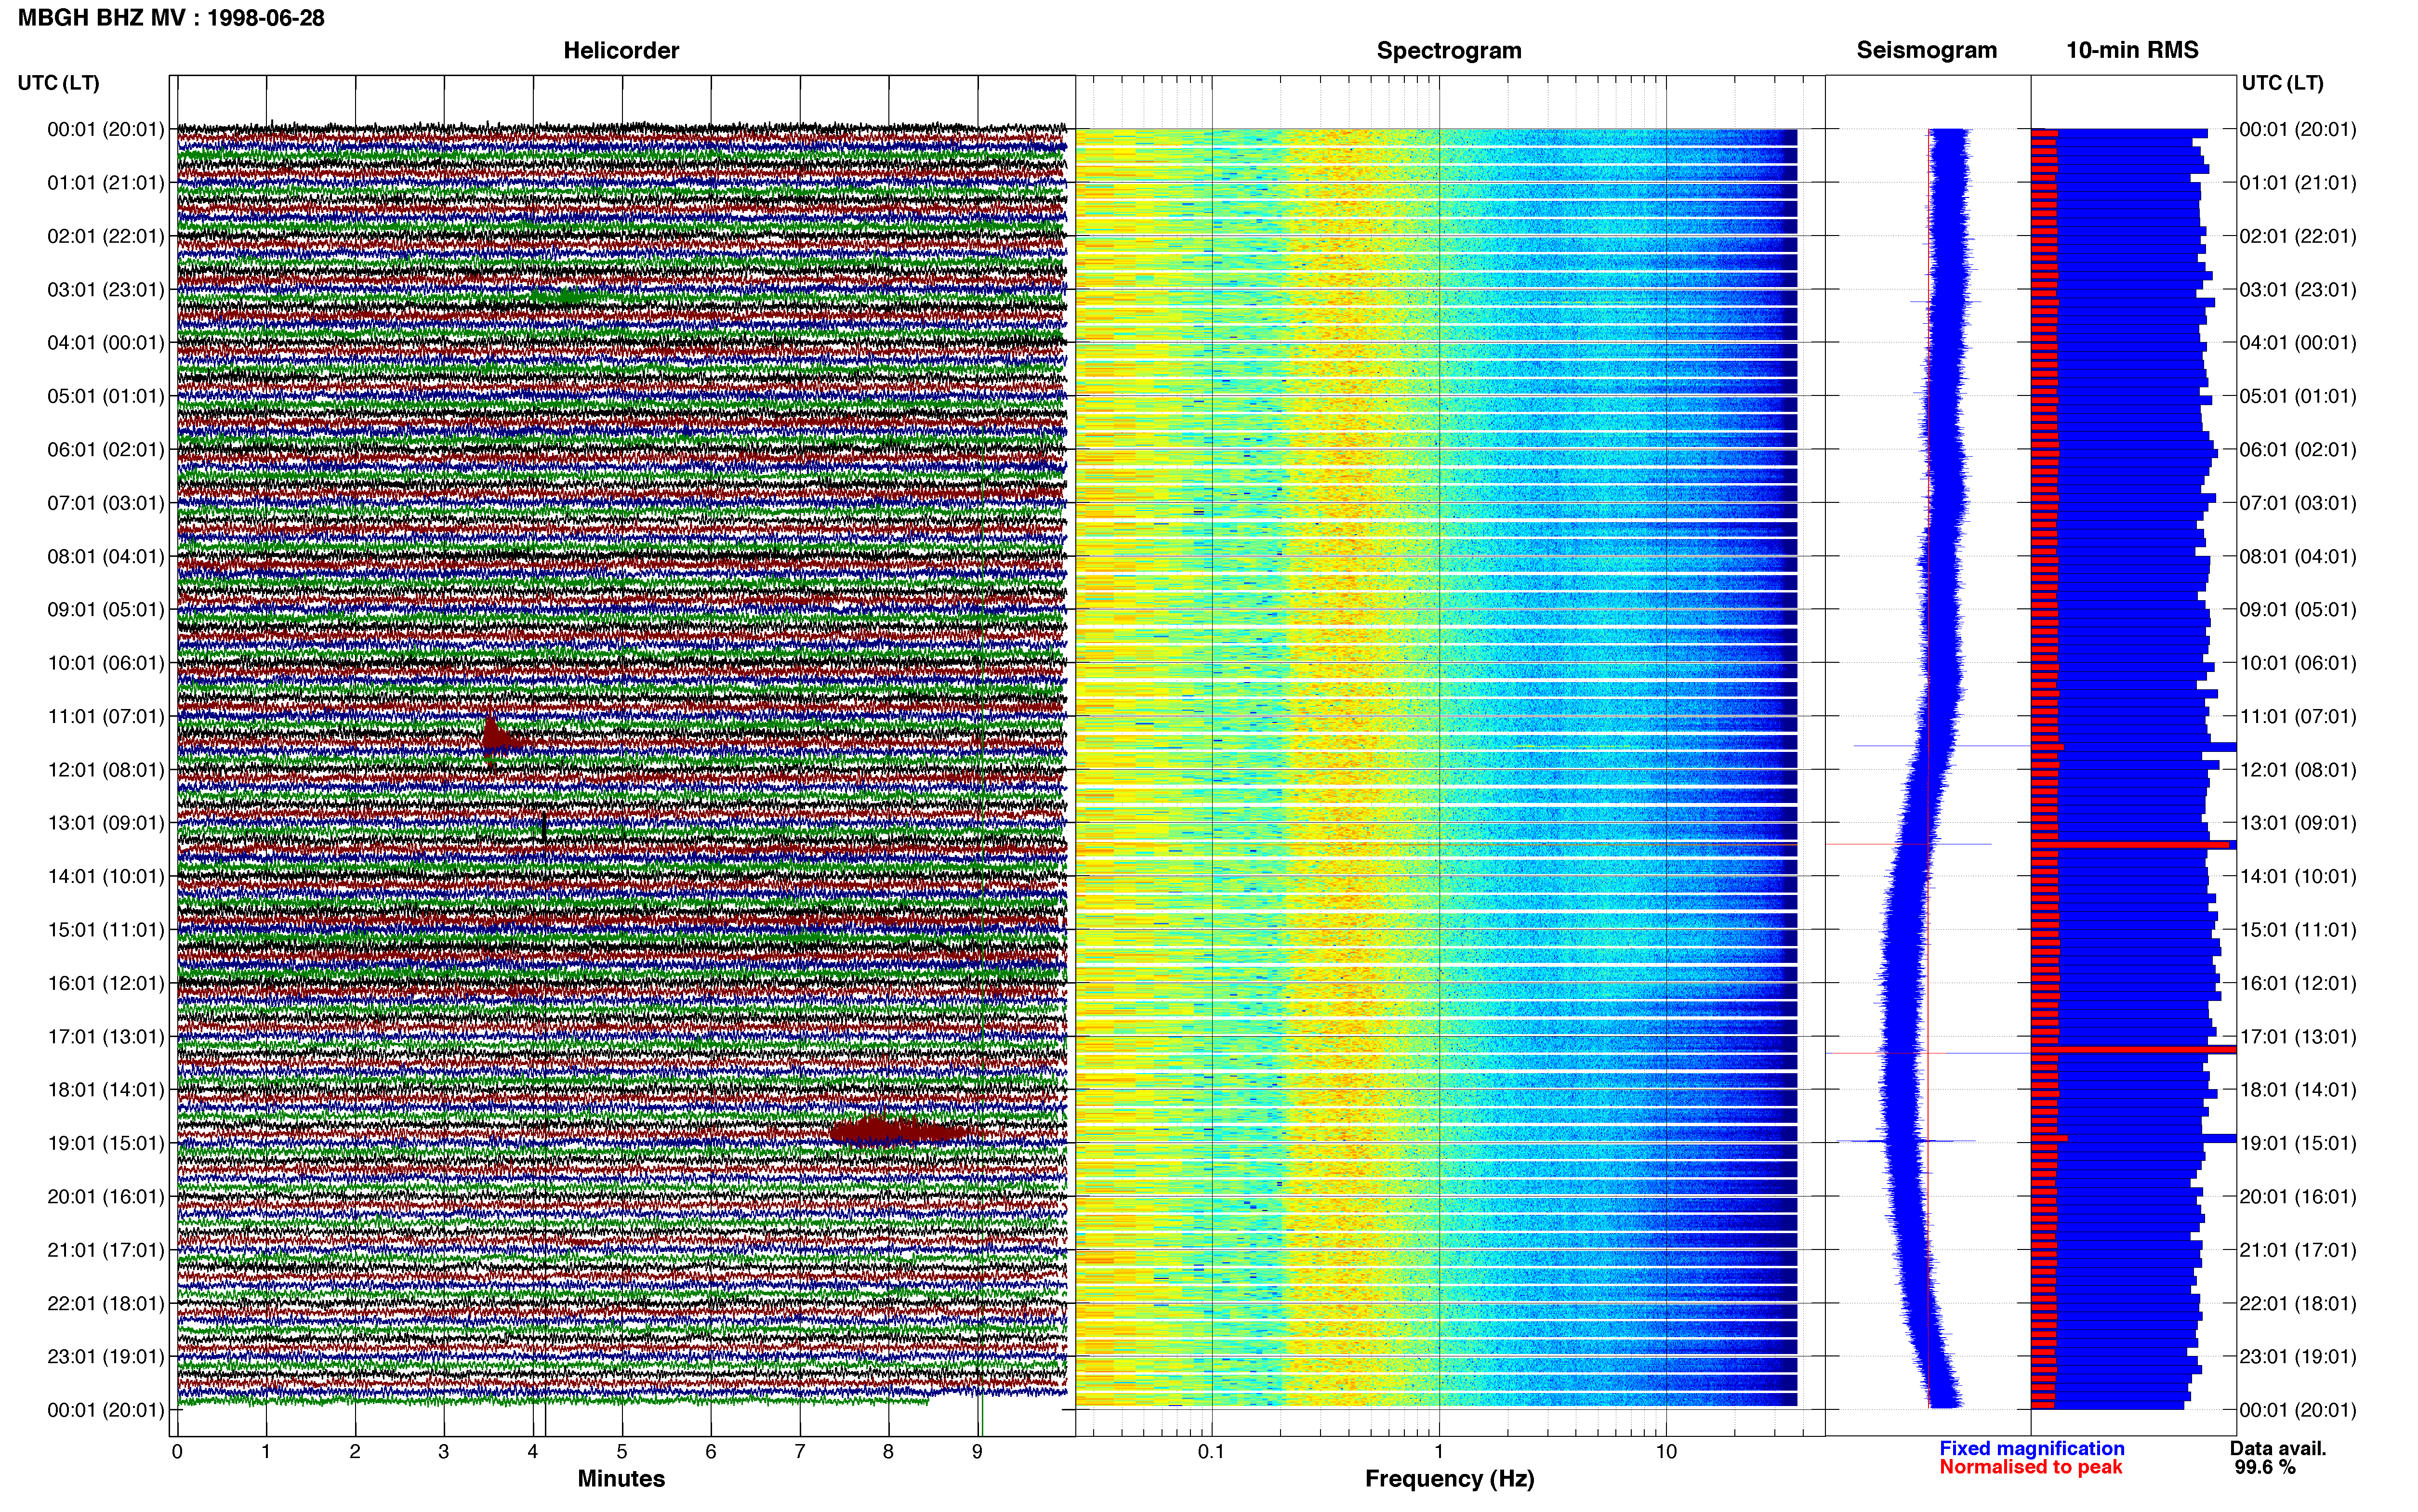2418x1512 pixels.
Task: Click frequency tick label '1'
Action: click(1439, 1452)
